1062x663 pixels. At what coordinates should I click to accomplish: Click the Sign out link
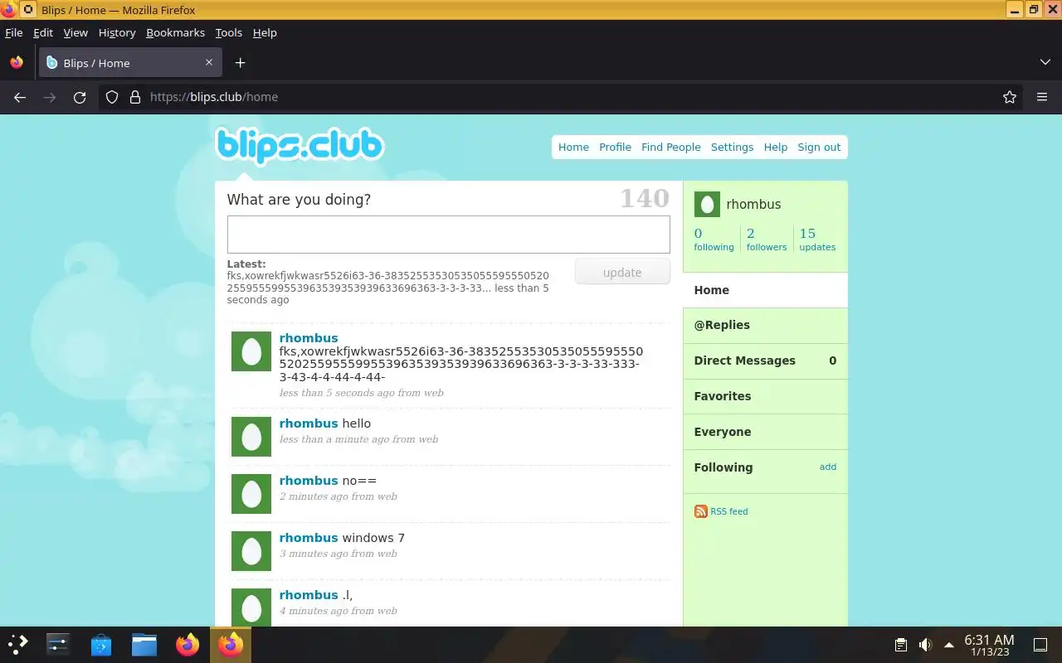tap(819, 147)
